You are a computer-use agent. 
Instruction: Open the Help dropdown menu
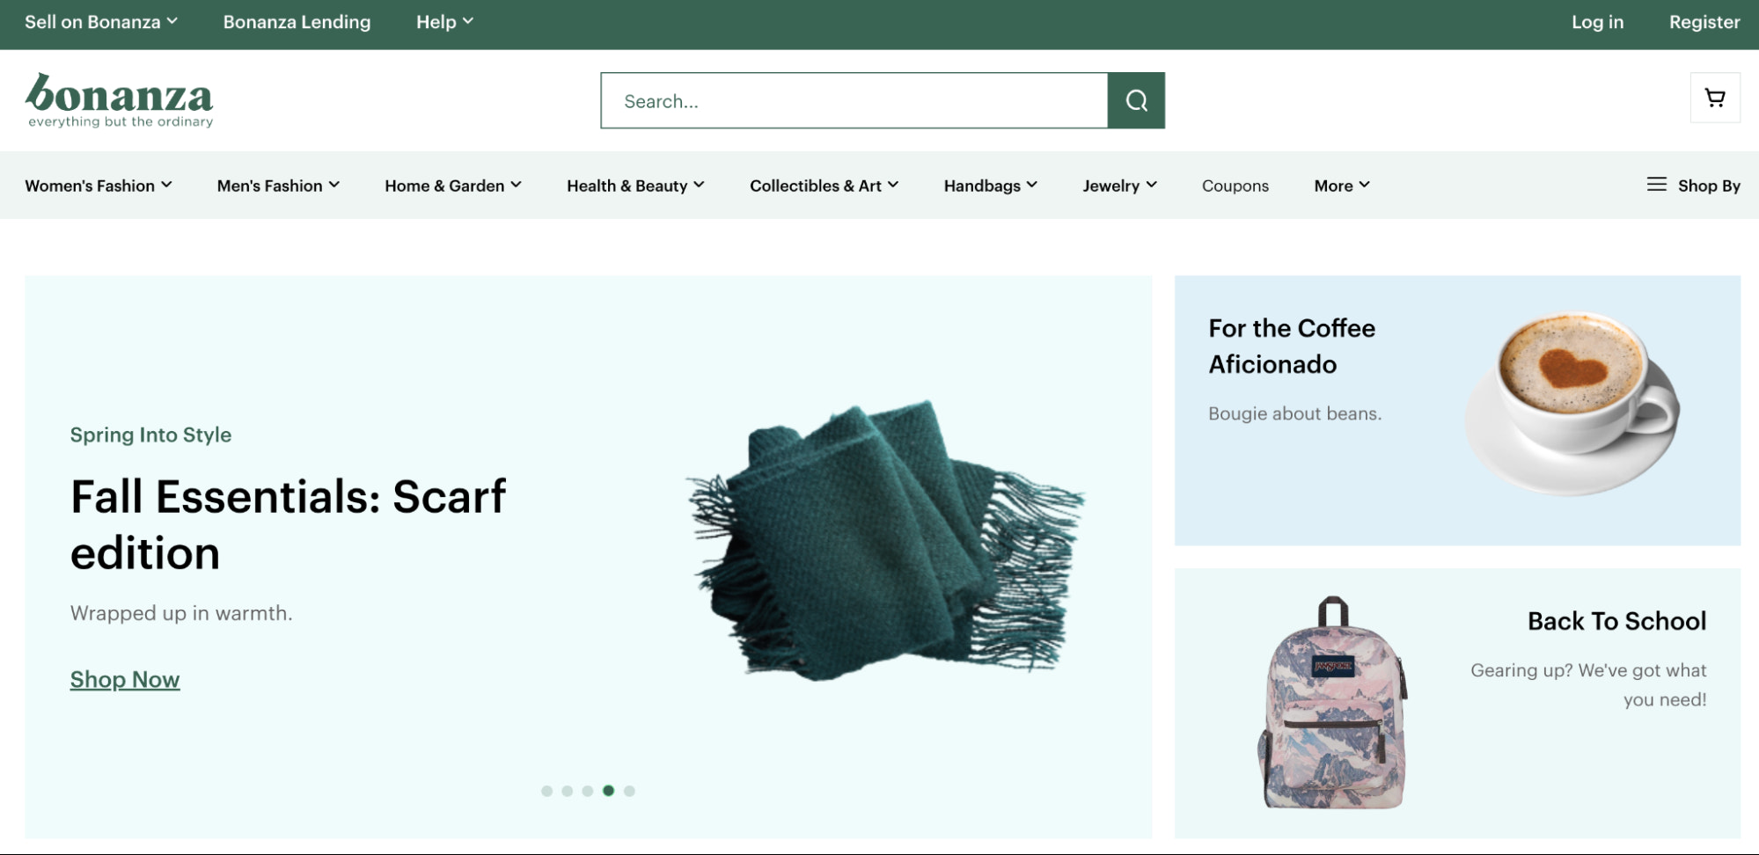coord(443,21)
